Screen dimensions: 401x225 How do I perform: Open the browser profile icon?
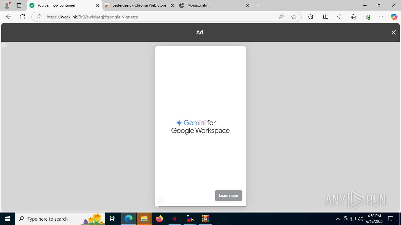click(7, 5)
